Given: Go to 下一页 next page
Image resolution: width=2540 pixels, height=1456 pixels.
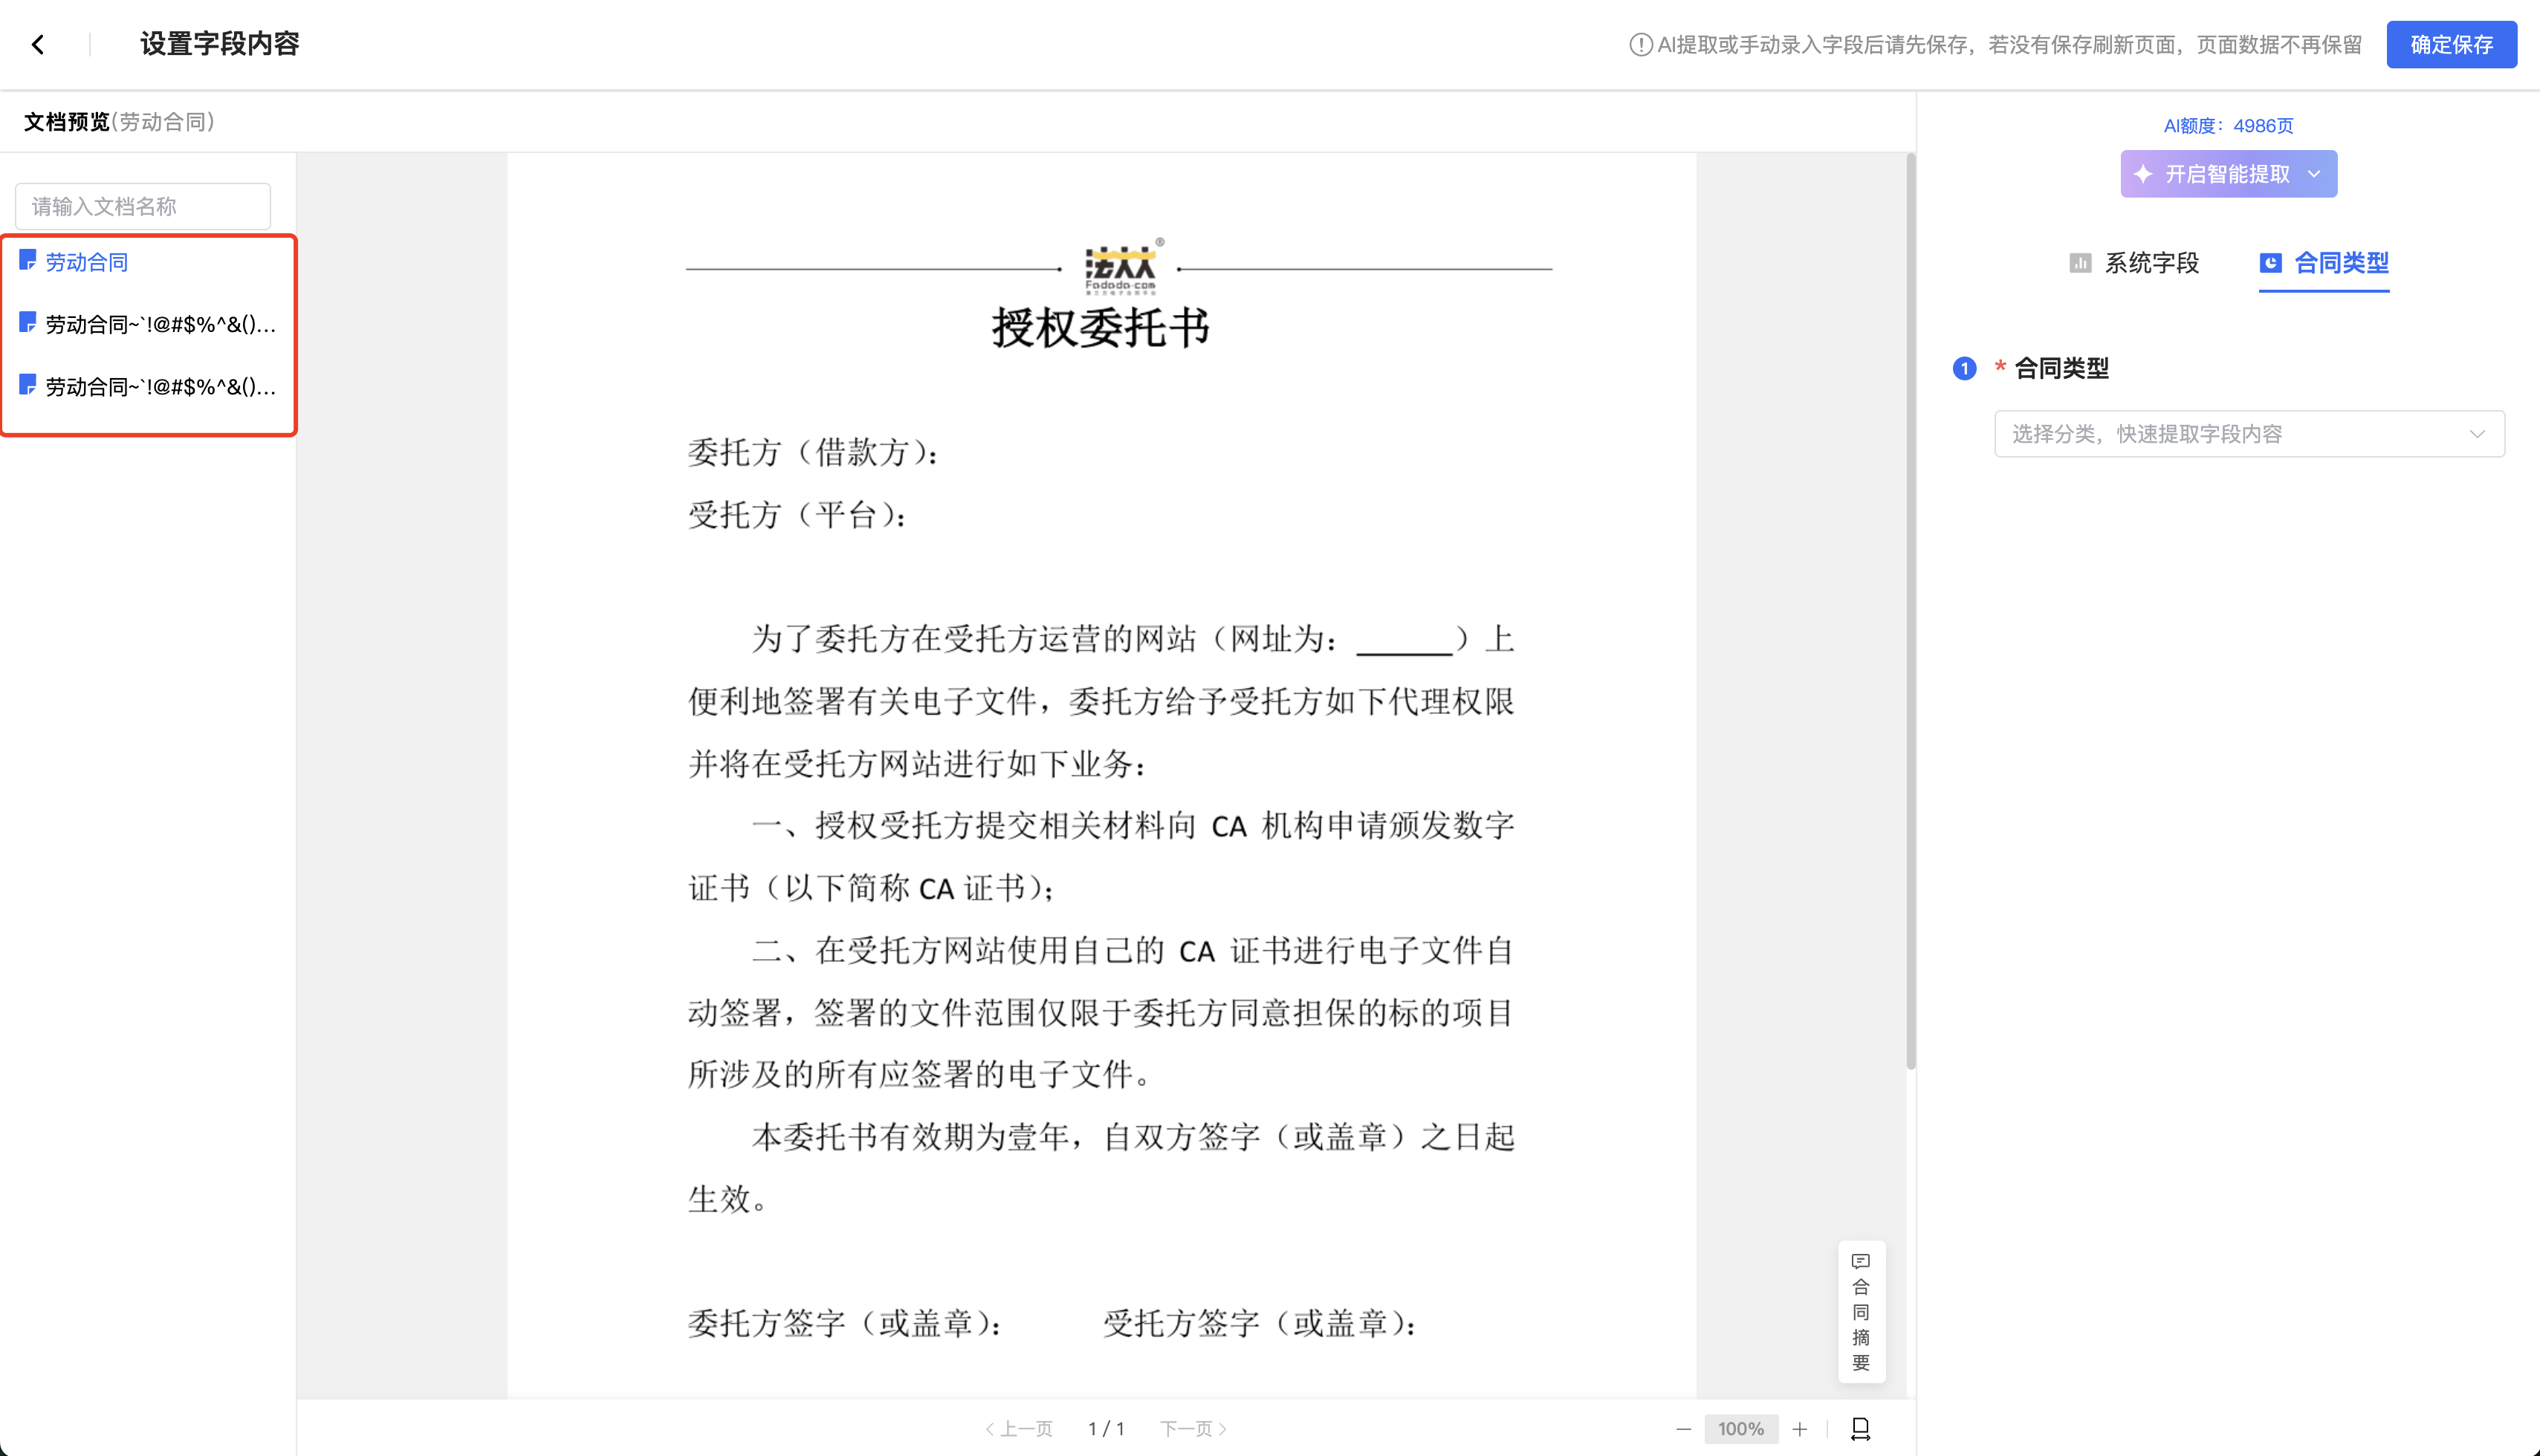Looking at the screenshot, I should coord(1193,1429).
